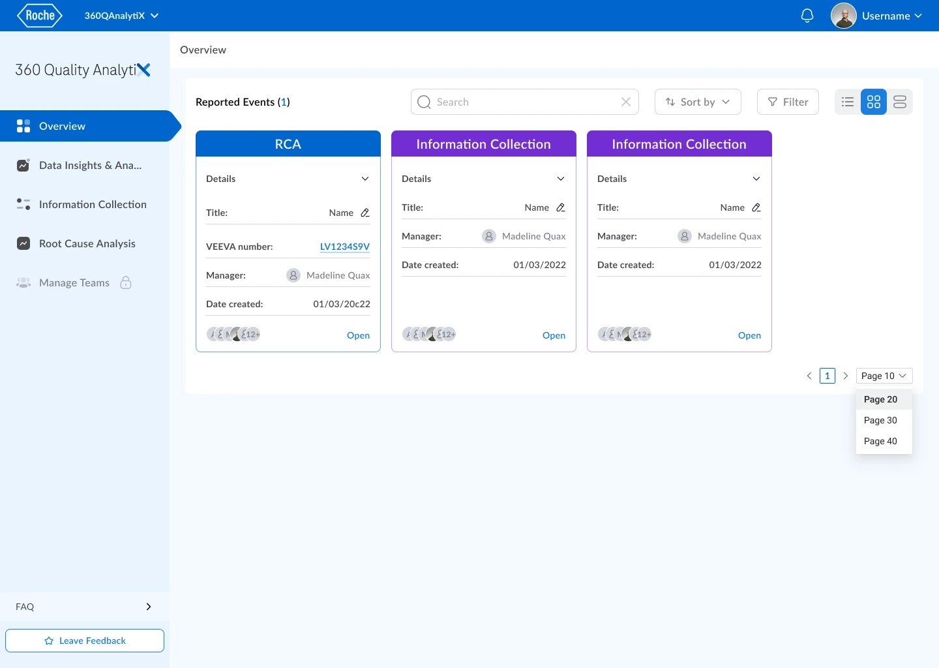
Task: Go to Information Collection in sidebar
Action: click(85, 204)
